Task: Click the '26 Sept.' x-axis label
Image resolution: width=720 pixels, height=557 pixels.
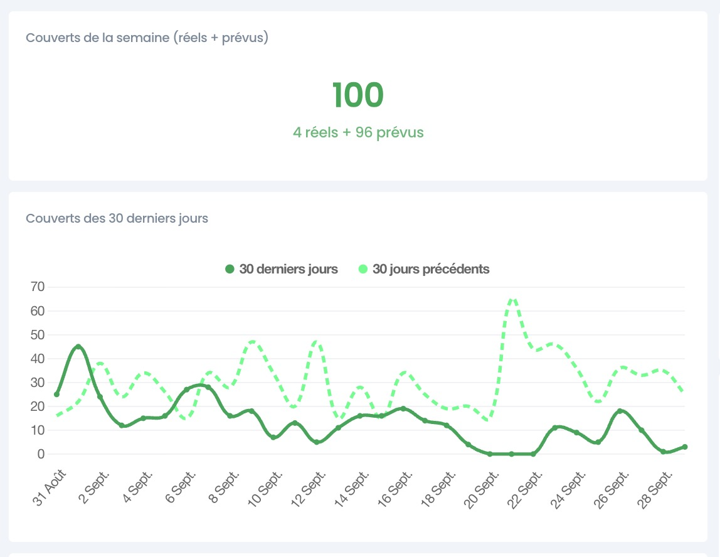Action: [611, 490]
